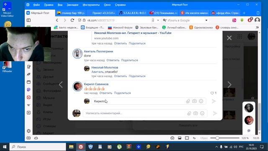Click the Windows search box Поиск
This screenshot has height=151, width=268.
click(x=38, y=147)
